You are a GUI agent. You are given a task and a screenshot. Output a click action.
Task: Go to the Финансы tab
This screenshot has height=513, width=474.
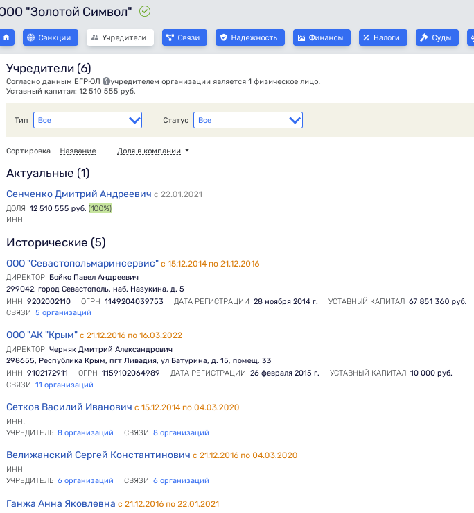click(x=322, y=37)
